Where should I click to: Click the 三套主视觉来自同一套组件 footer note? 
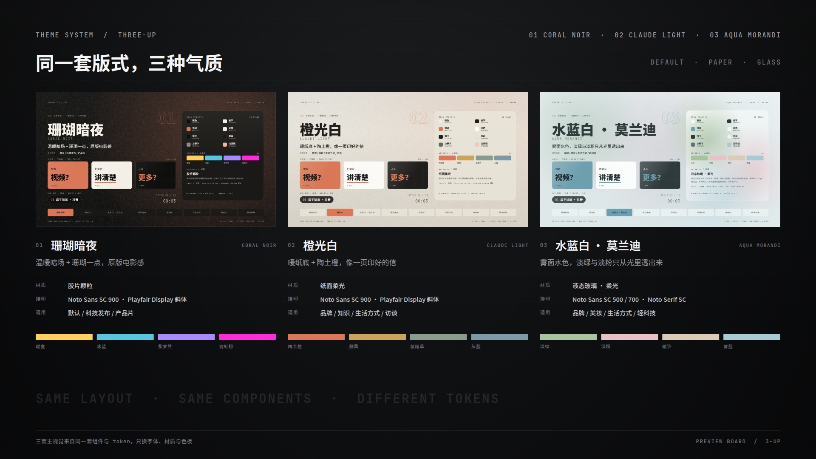[114, 442]
